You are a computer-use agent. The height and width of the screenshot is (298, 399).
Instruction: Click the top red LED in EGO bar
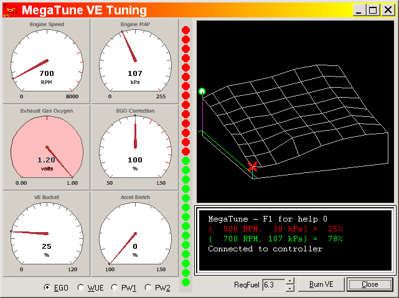click(x=185, y=30)
